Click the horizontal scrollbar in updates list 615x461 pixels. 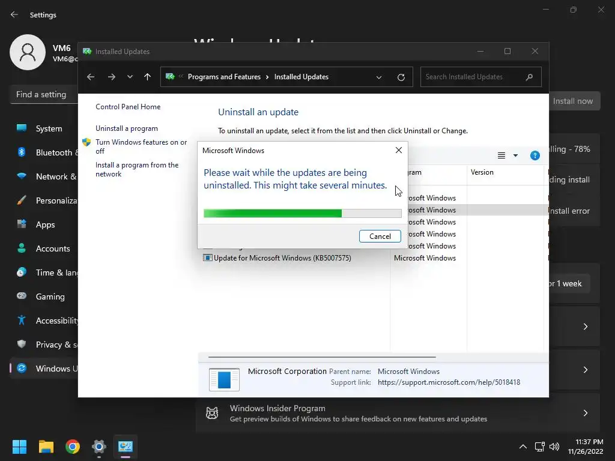pos(322,357)
